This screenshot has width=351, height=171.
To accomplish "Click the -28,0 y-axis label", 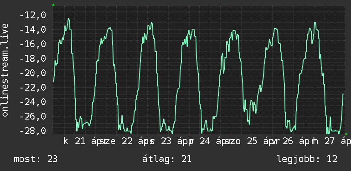I will point(33,131).
